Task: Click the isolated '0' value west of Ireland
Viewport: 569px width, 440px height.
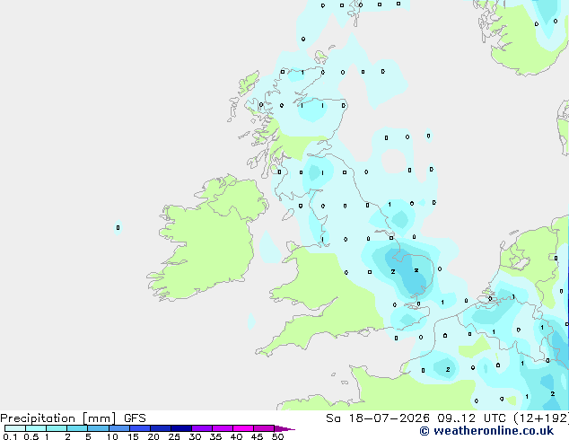Action: click(118, 227)
